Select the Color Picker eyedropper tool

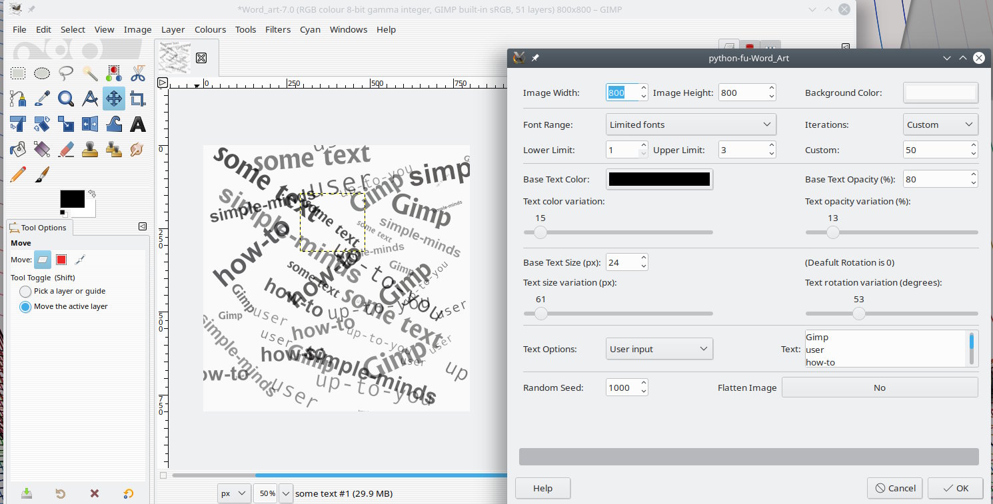(42, 99)
